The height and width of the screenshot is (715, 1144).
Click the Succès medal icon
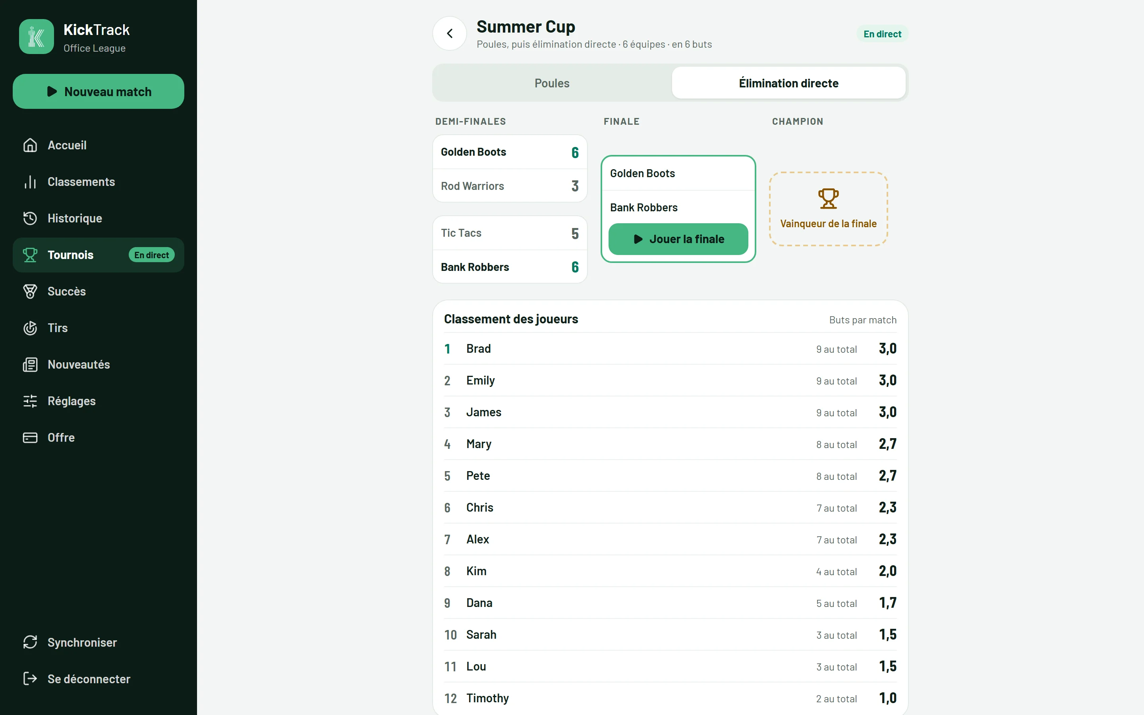(x=30, y=291)
